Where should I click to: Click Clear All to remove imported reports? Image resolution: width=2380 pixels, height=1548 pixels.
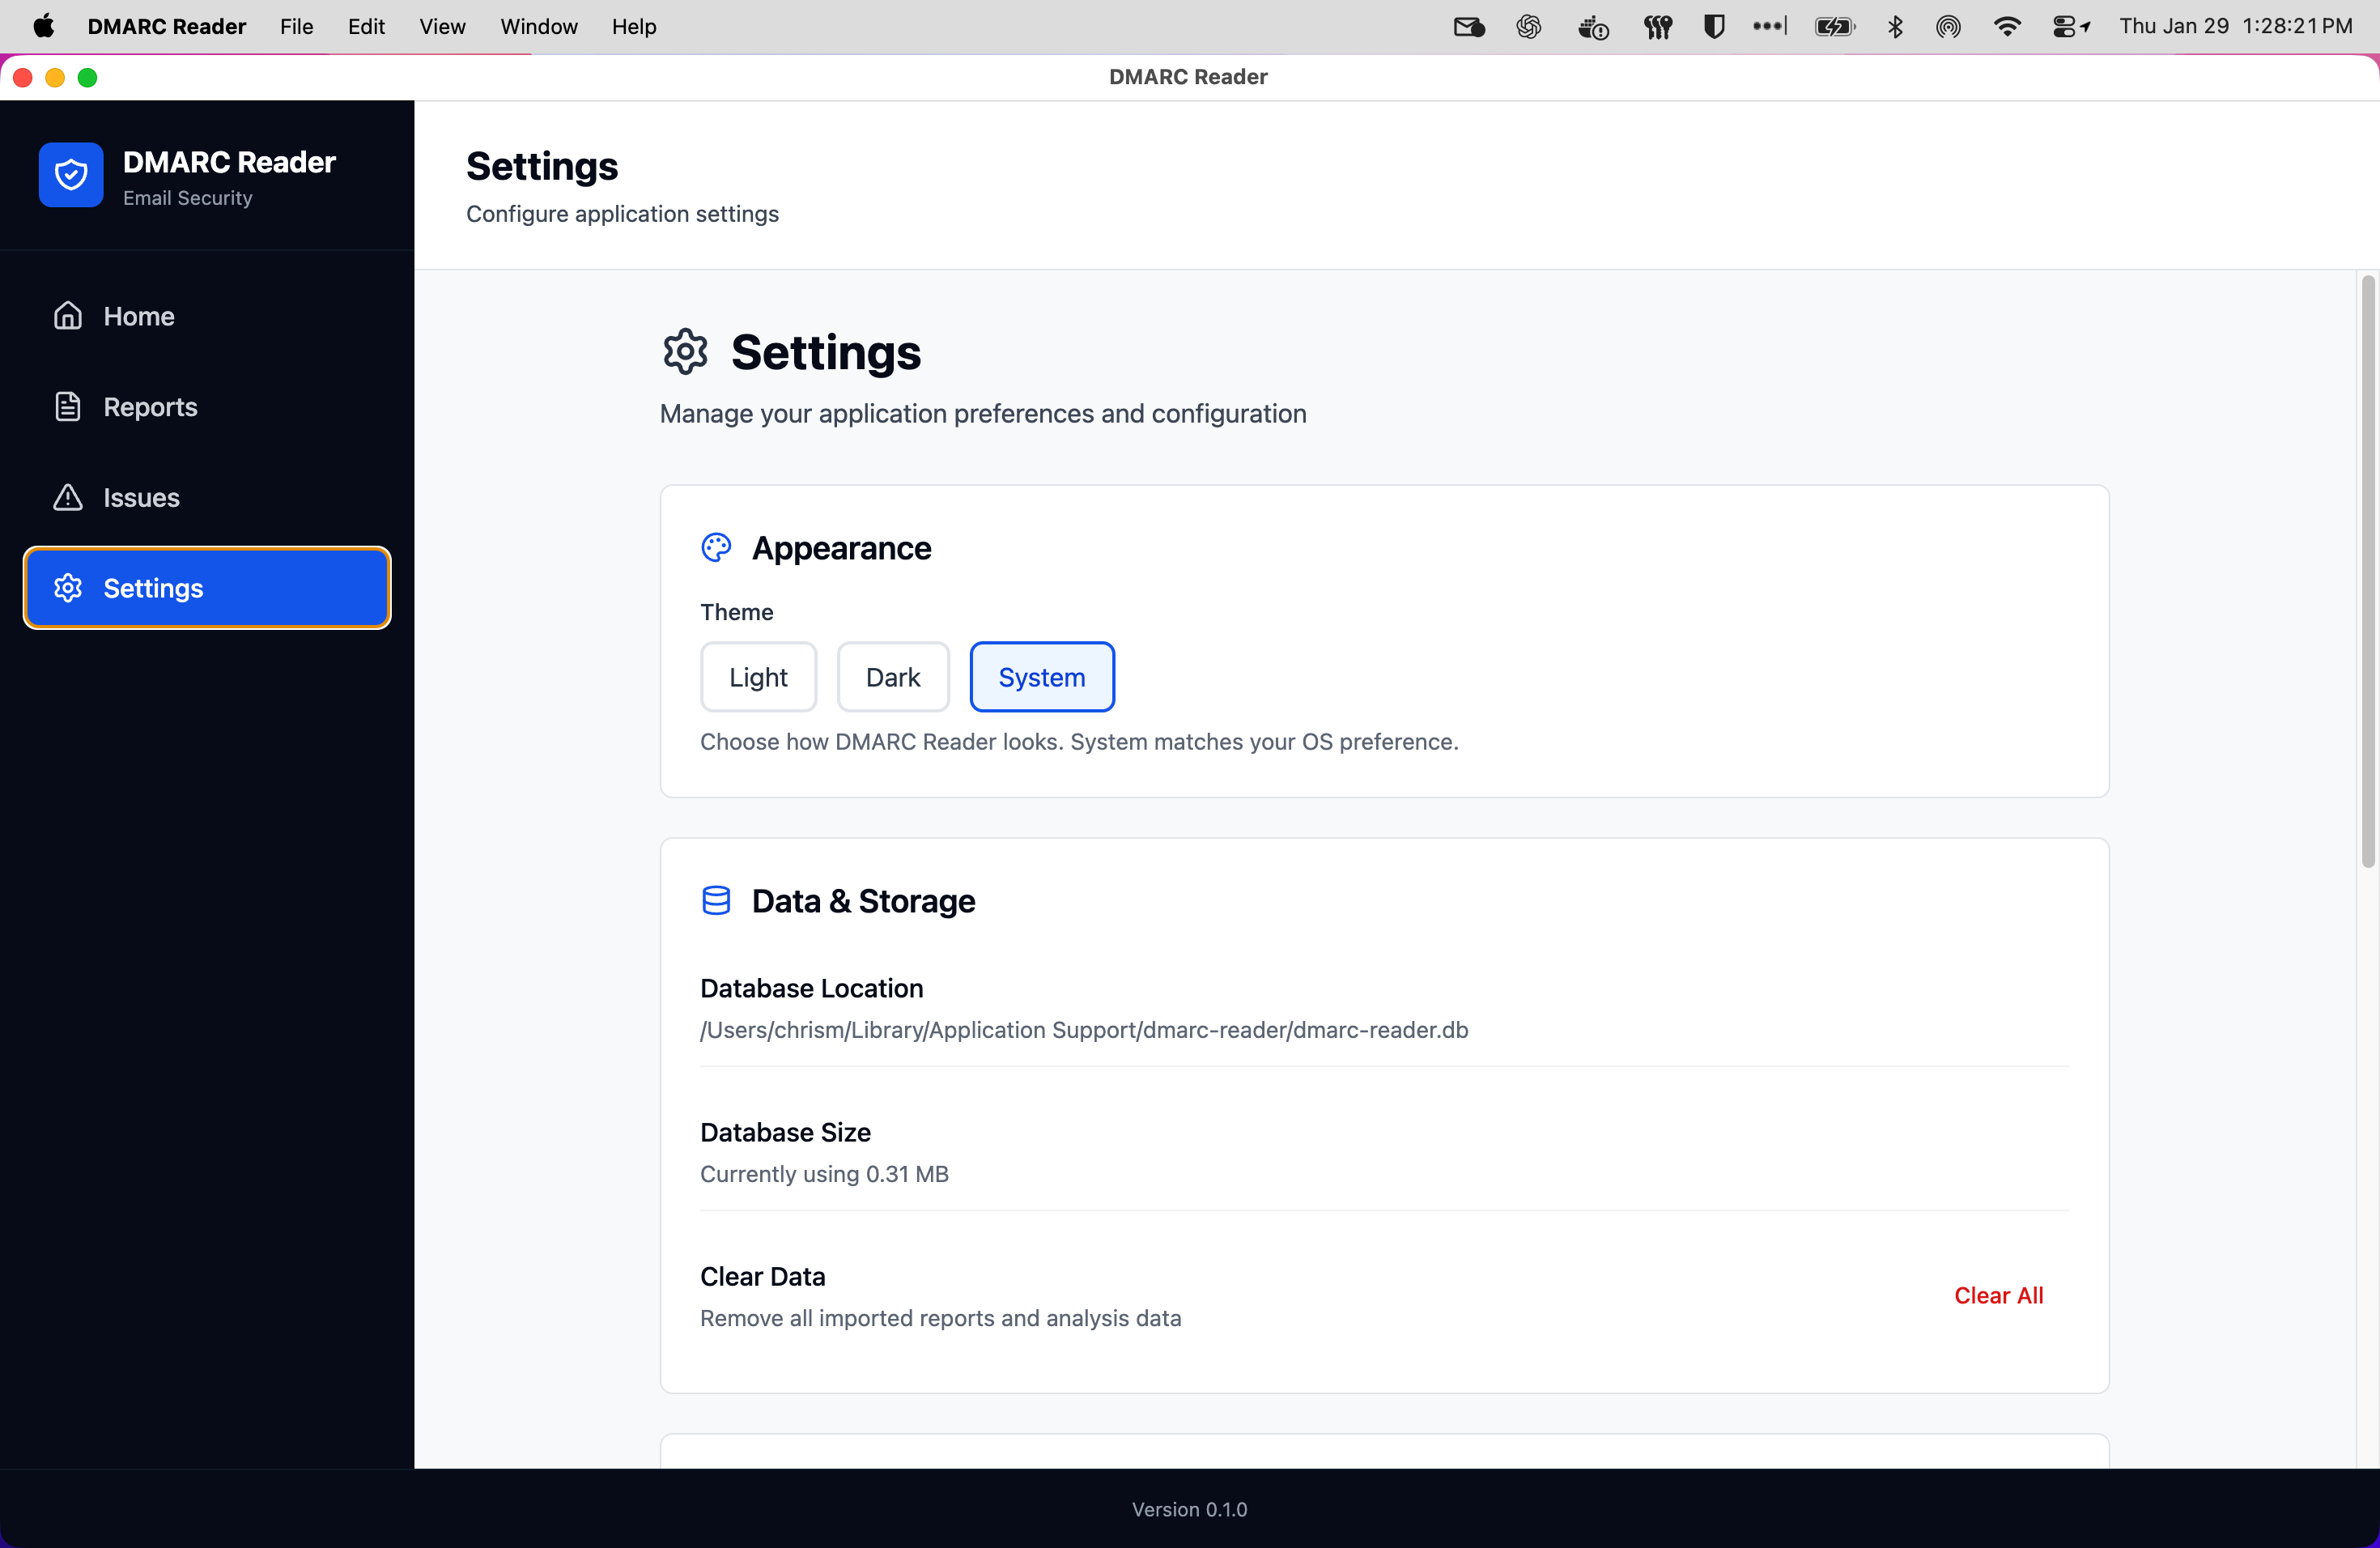point(1998,1295)
